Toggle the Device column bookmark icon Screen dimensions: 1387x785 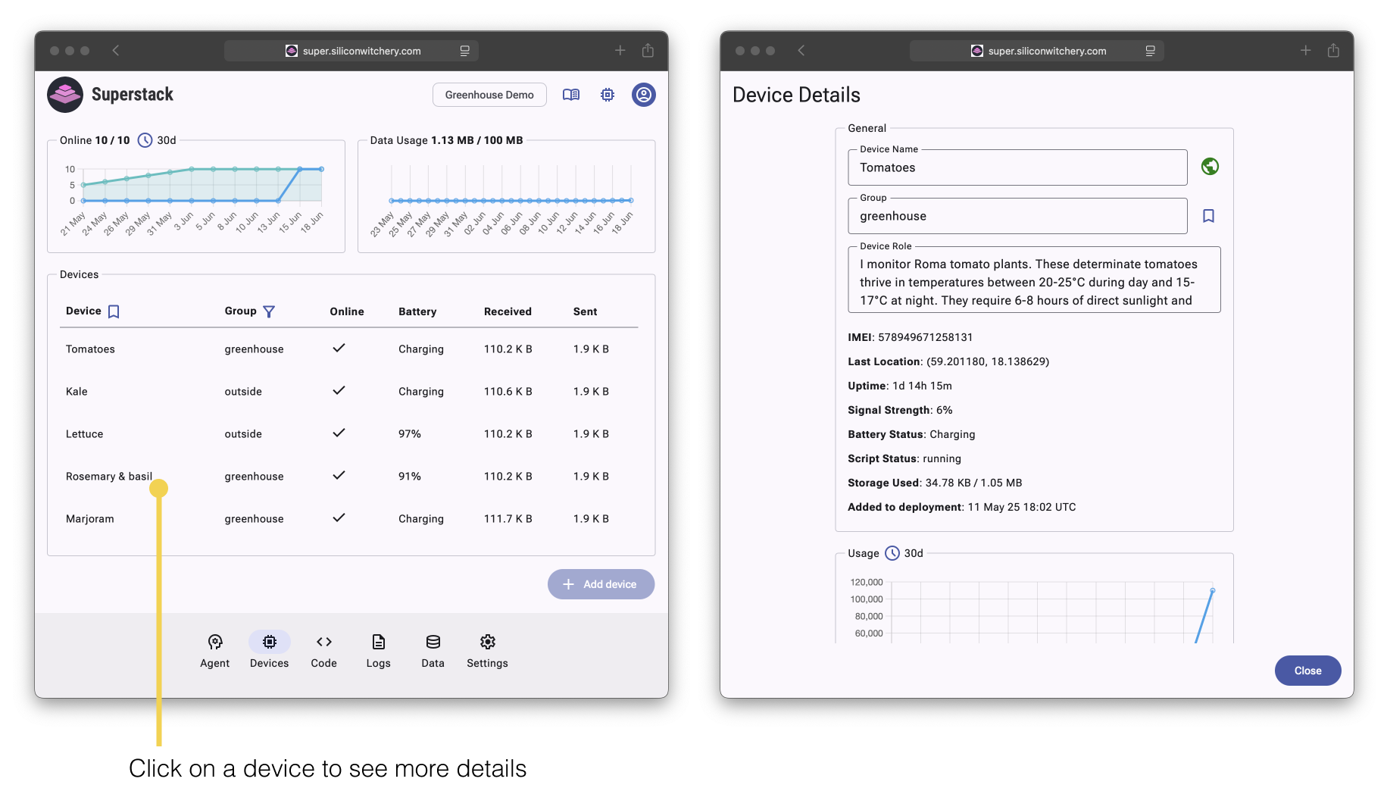[x=114, y=311]
